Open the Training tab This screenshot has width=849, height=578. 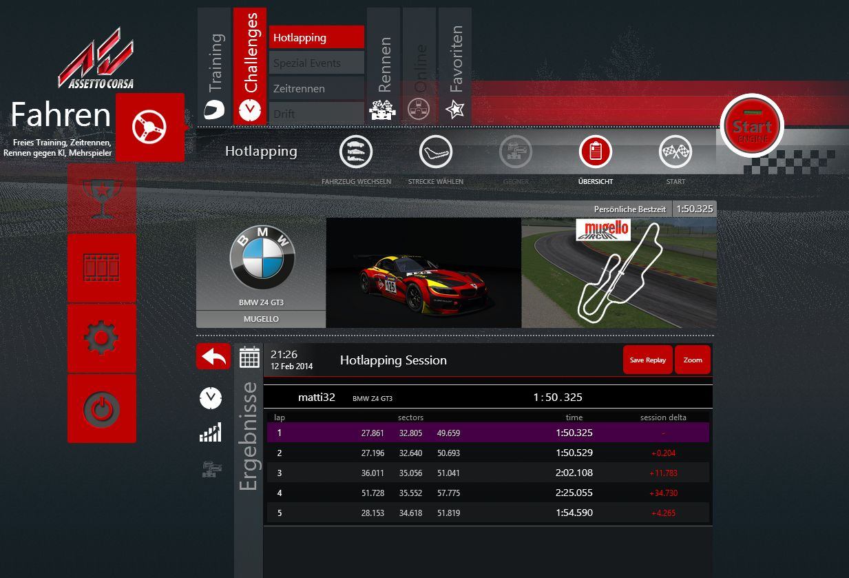214,66
